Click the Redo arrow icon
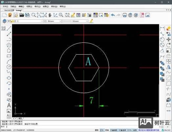Screen dimensions: 172x132 (x=118, y=15)
